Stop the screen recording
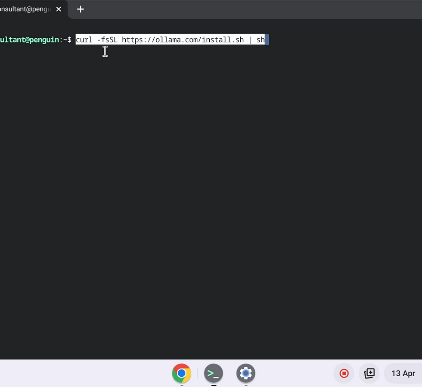This screenshot has height=387, width=422. point(344,373)
